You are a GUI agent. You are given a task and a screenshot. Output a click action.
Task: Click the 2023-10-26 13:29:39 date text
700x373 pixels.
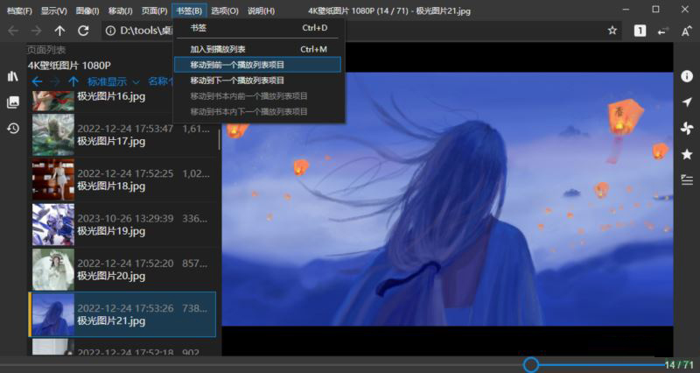125,218
